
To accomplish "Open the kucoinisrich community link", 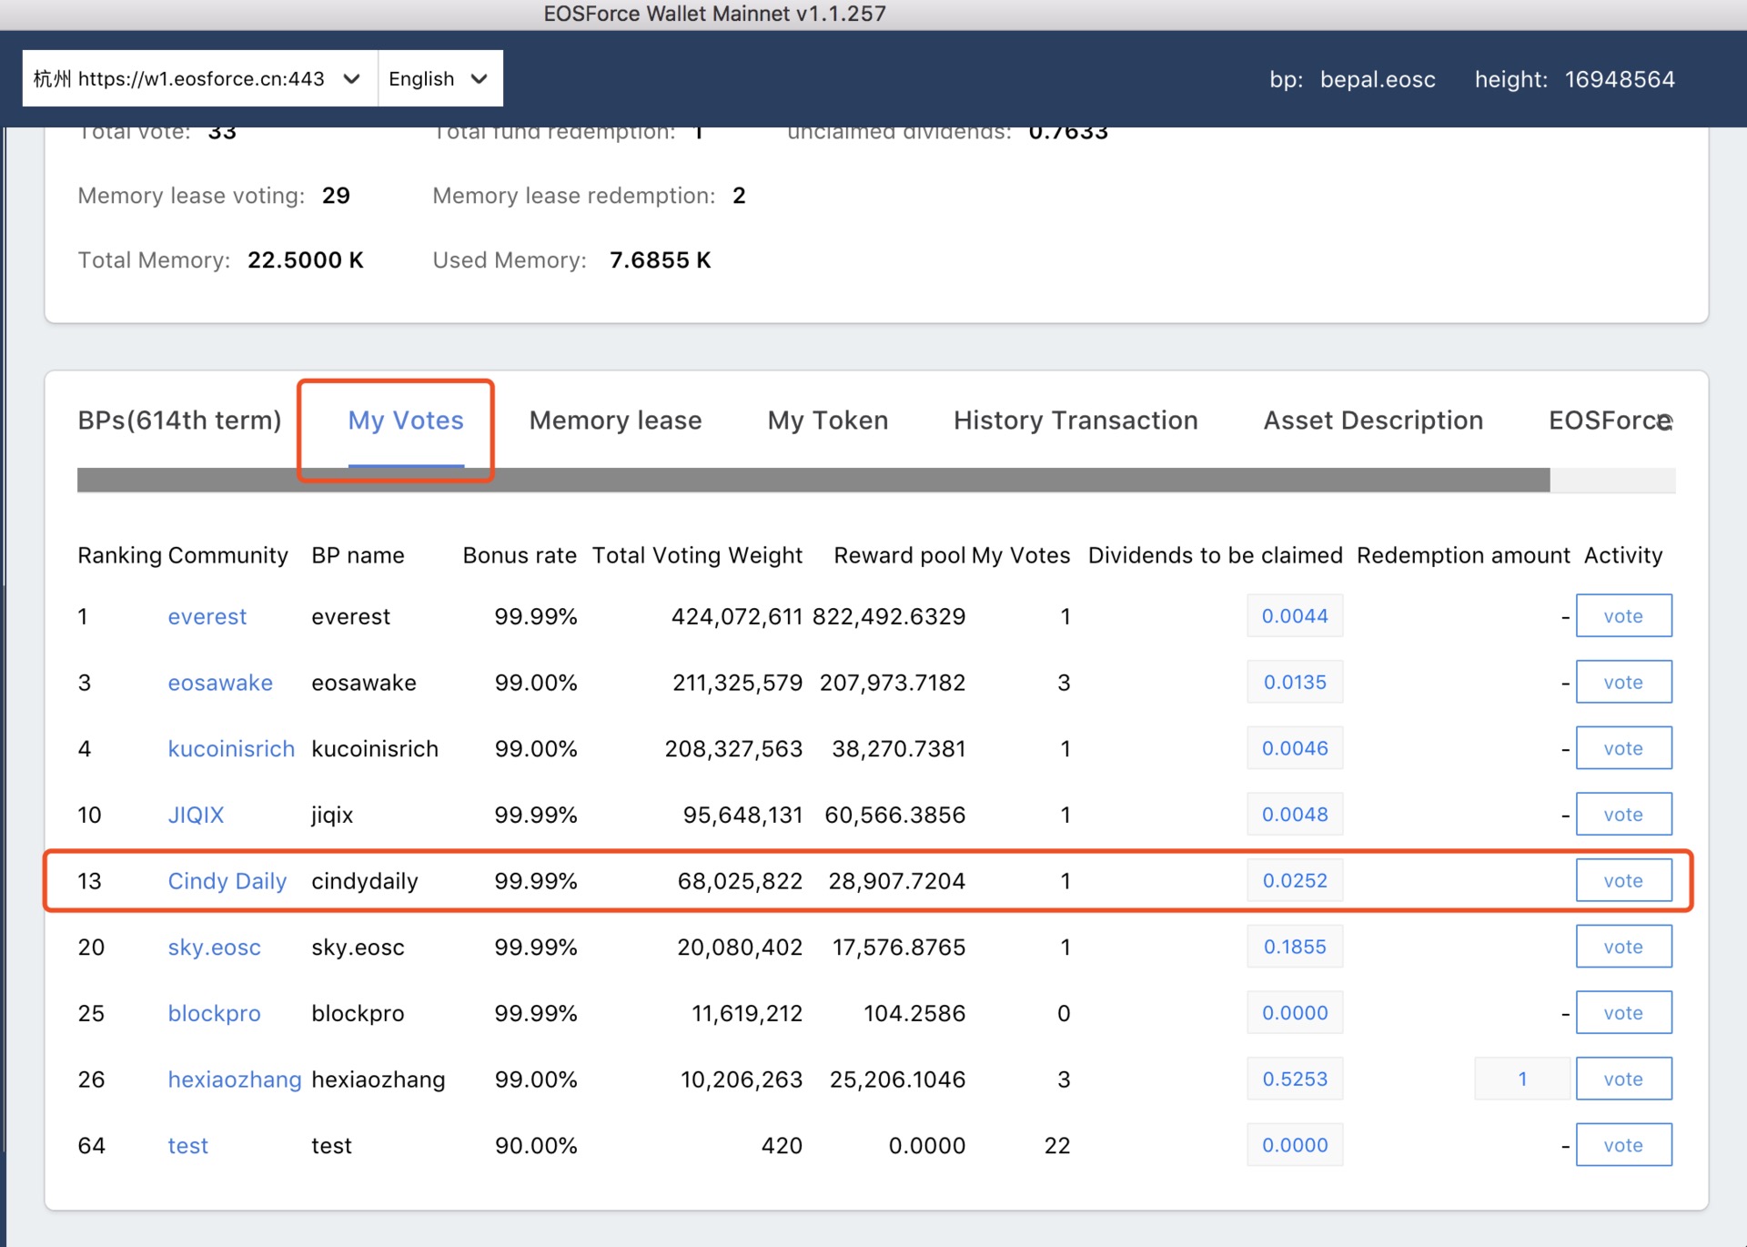I will pyautogui.click(x=231, y=749).
